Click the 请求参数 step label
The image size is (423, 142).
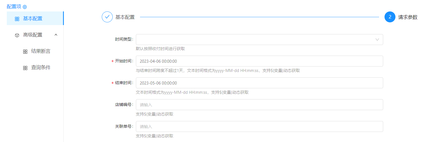tap(408, 17)
